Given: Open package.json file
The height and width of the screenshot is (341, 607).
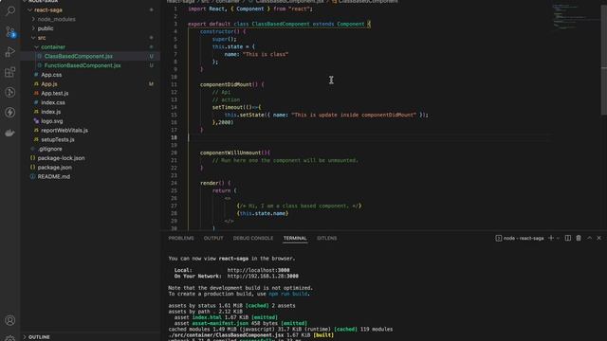Looking at the screenshot, I should pos(55,168).
